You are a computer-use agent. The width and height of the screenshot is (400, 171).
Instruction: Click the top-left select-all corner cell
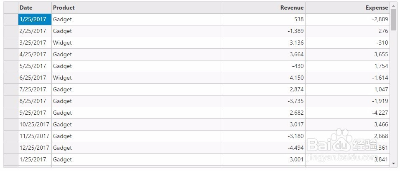(x=10, y=8)
